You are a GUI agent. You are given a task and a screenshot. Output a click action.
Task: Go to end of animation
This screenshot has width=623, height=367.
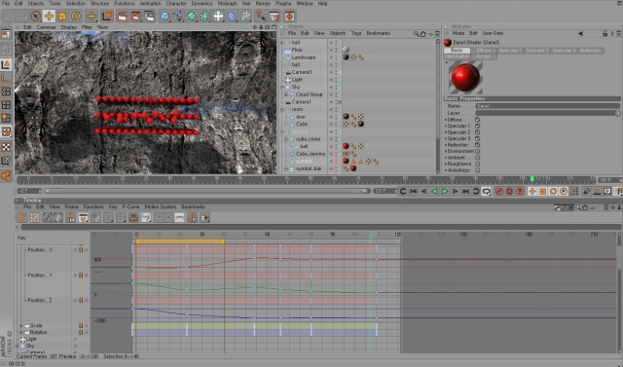point(465,192)
